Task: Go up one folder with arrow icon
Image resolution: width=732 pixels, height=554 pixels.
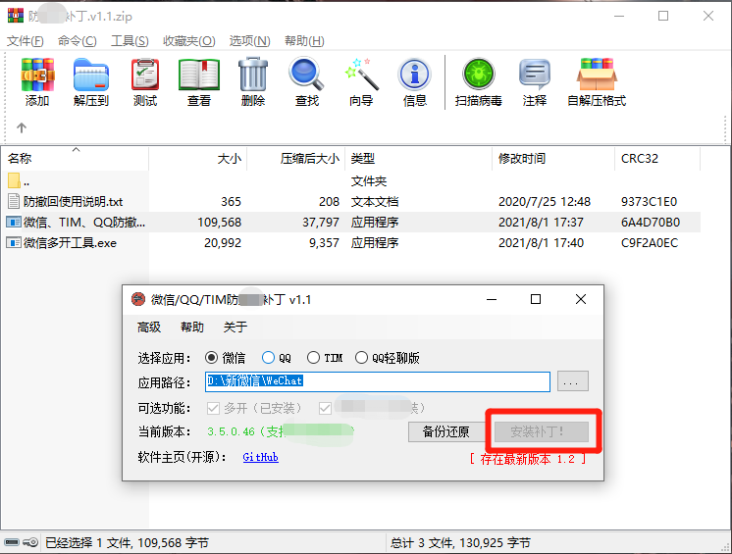Action: point(22,127)
